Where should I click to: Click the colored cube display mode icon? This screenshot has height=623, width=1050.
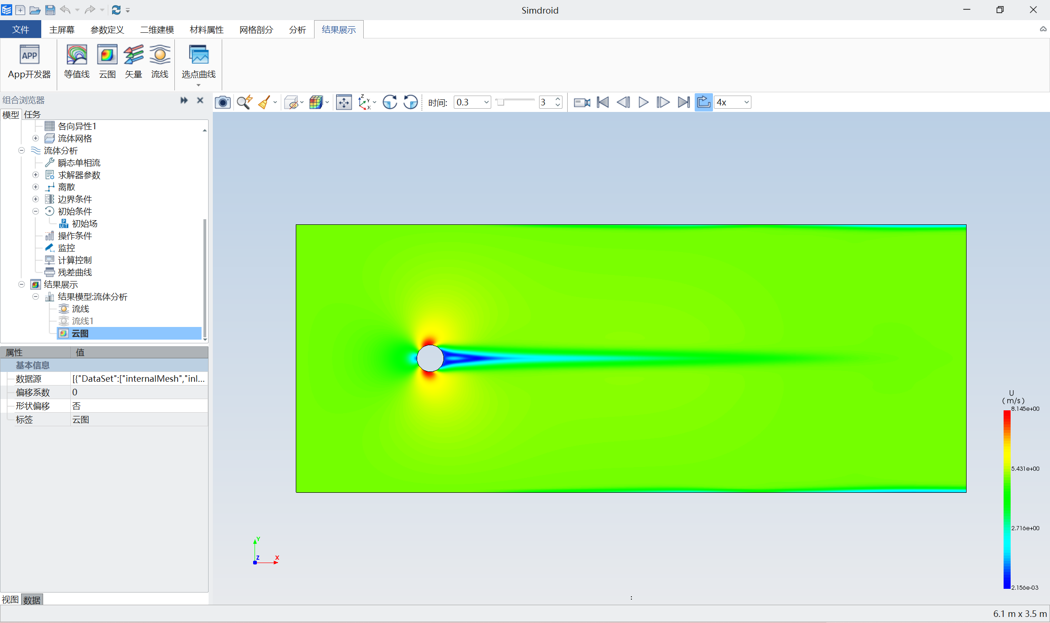point(316,102)
